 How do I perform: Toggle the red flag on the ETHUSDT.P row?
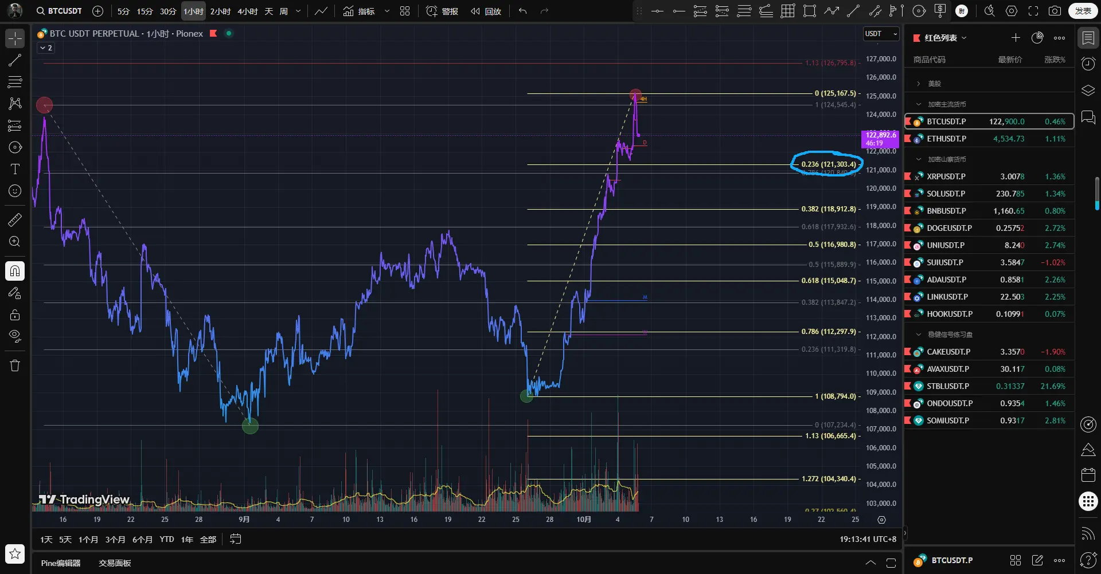tap(908, 139)
